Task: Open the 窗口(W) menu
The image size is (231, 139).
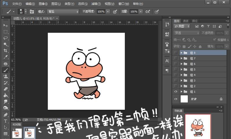Action: (124, 4)
